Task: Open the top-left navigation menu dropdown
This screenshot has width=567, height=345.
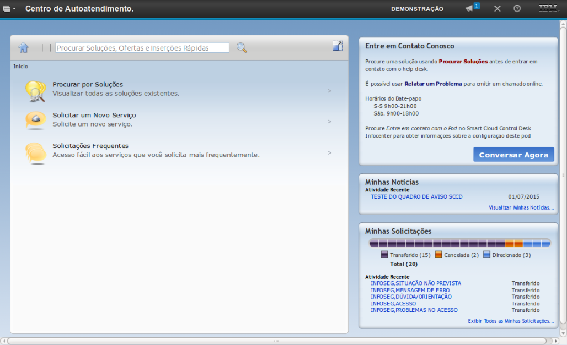Action: 9,9
